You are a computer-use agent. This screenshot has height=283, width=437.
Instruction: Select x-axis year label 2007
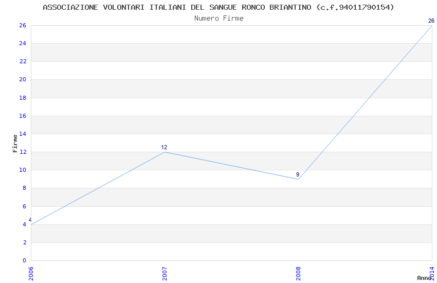pos(165,274)
